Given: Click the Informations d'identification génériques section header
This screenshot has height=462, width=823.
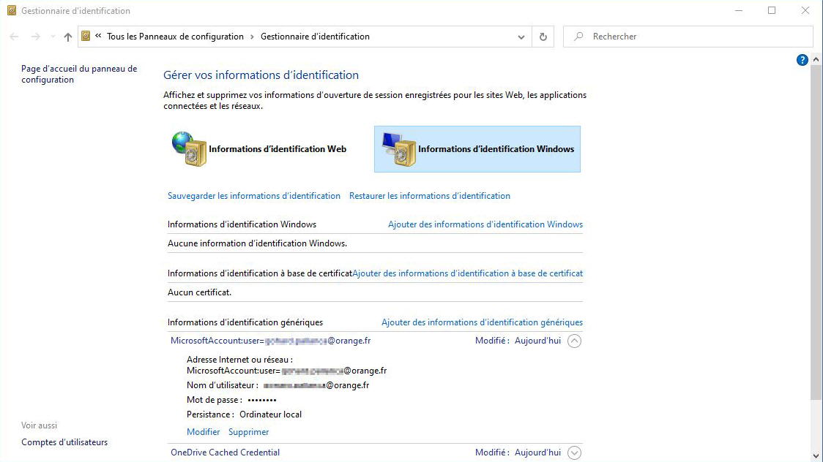Looking at the screenshot, I should (x=245, y=322).
